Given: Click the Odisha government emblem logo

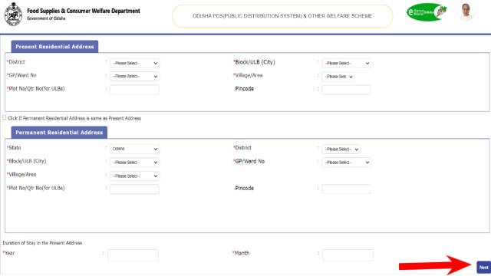Looking at the screenshot, I should (13, 14).
